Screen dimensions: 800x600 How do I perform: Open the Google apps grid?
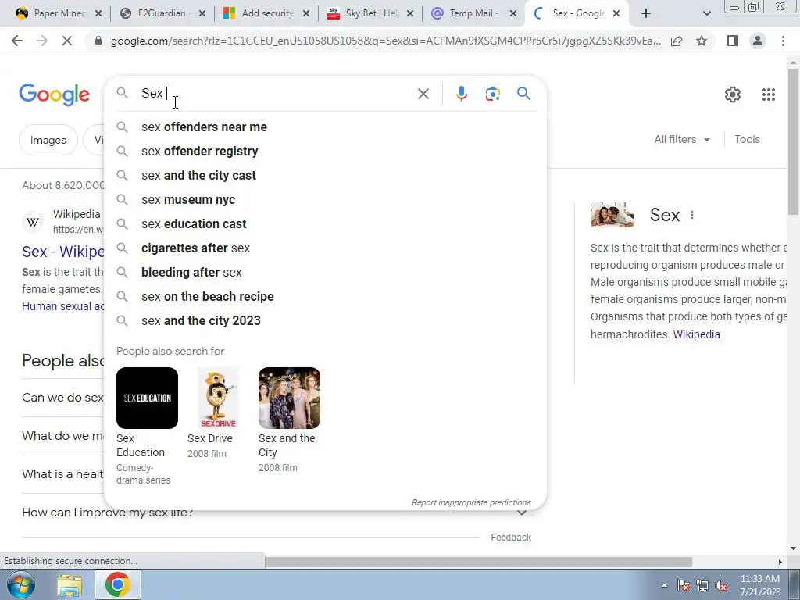769,95
